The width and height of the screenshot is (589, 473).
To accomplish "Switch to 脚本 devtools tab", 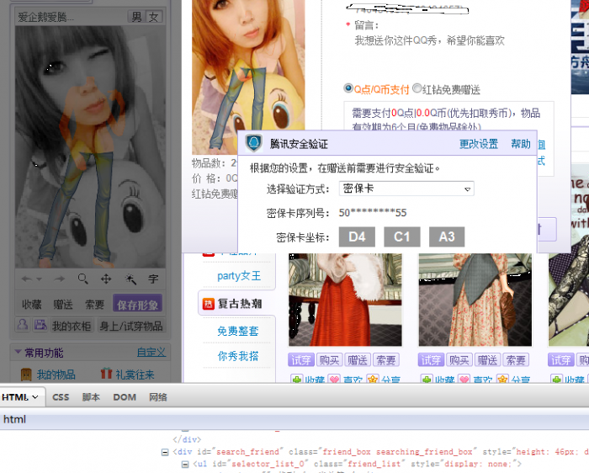I will pos(91,397).
